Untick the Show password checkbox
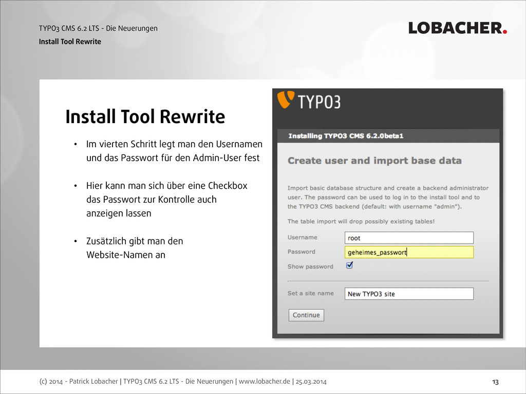Image resolution: width=526 pixels, height=394 pixels. [349, 265]
